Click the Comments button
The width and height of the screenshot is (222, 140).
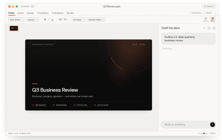pyautogui.click(x=196, y=13)
